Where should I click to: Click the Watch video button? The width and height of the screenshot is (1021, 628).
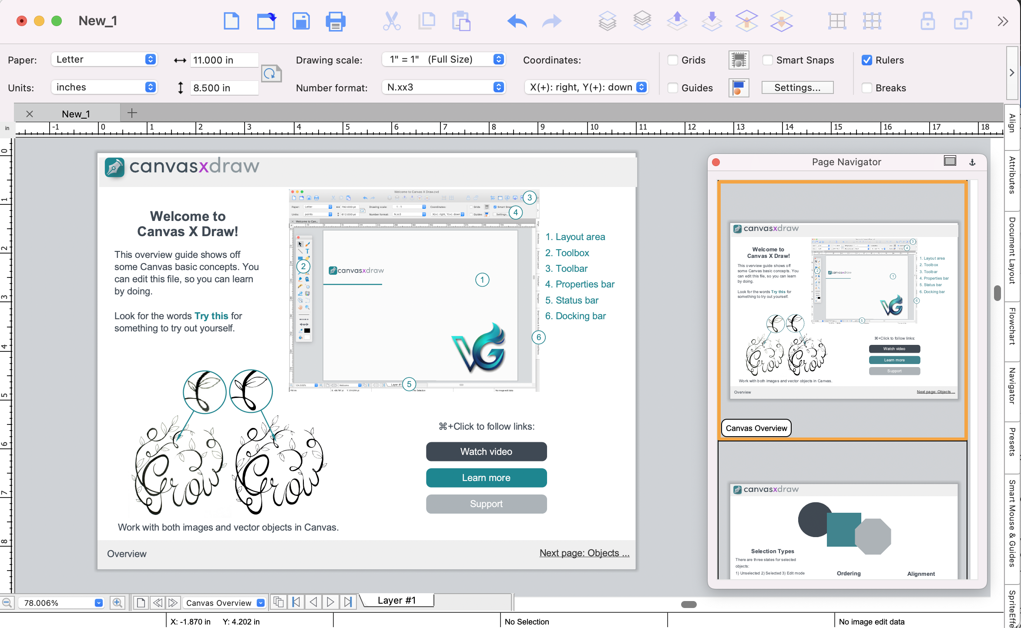point(486,451)
